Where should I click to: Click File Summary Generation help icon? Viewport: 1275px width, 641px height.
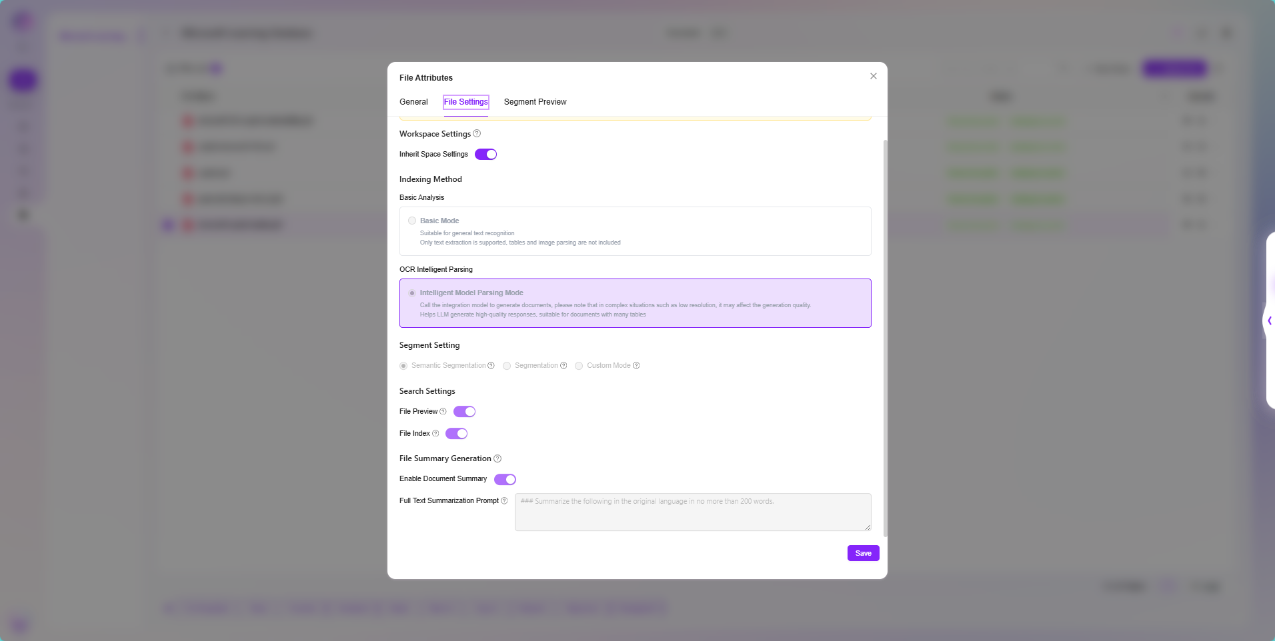click(x=497, y=458)
